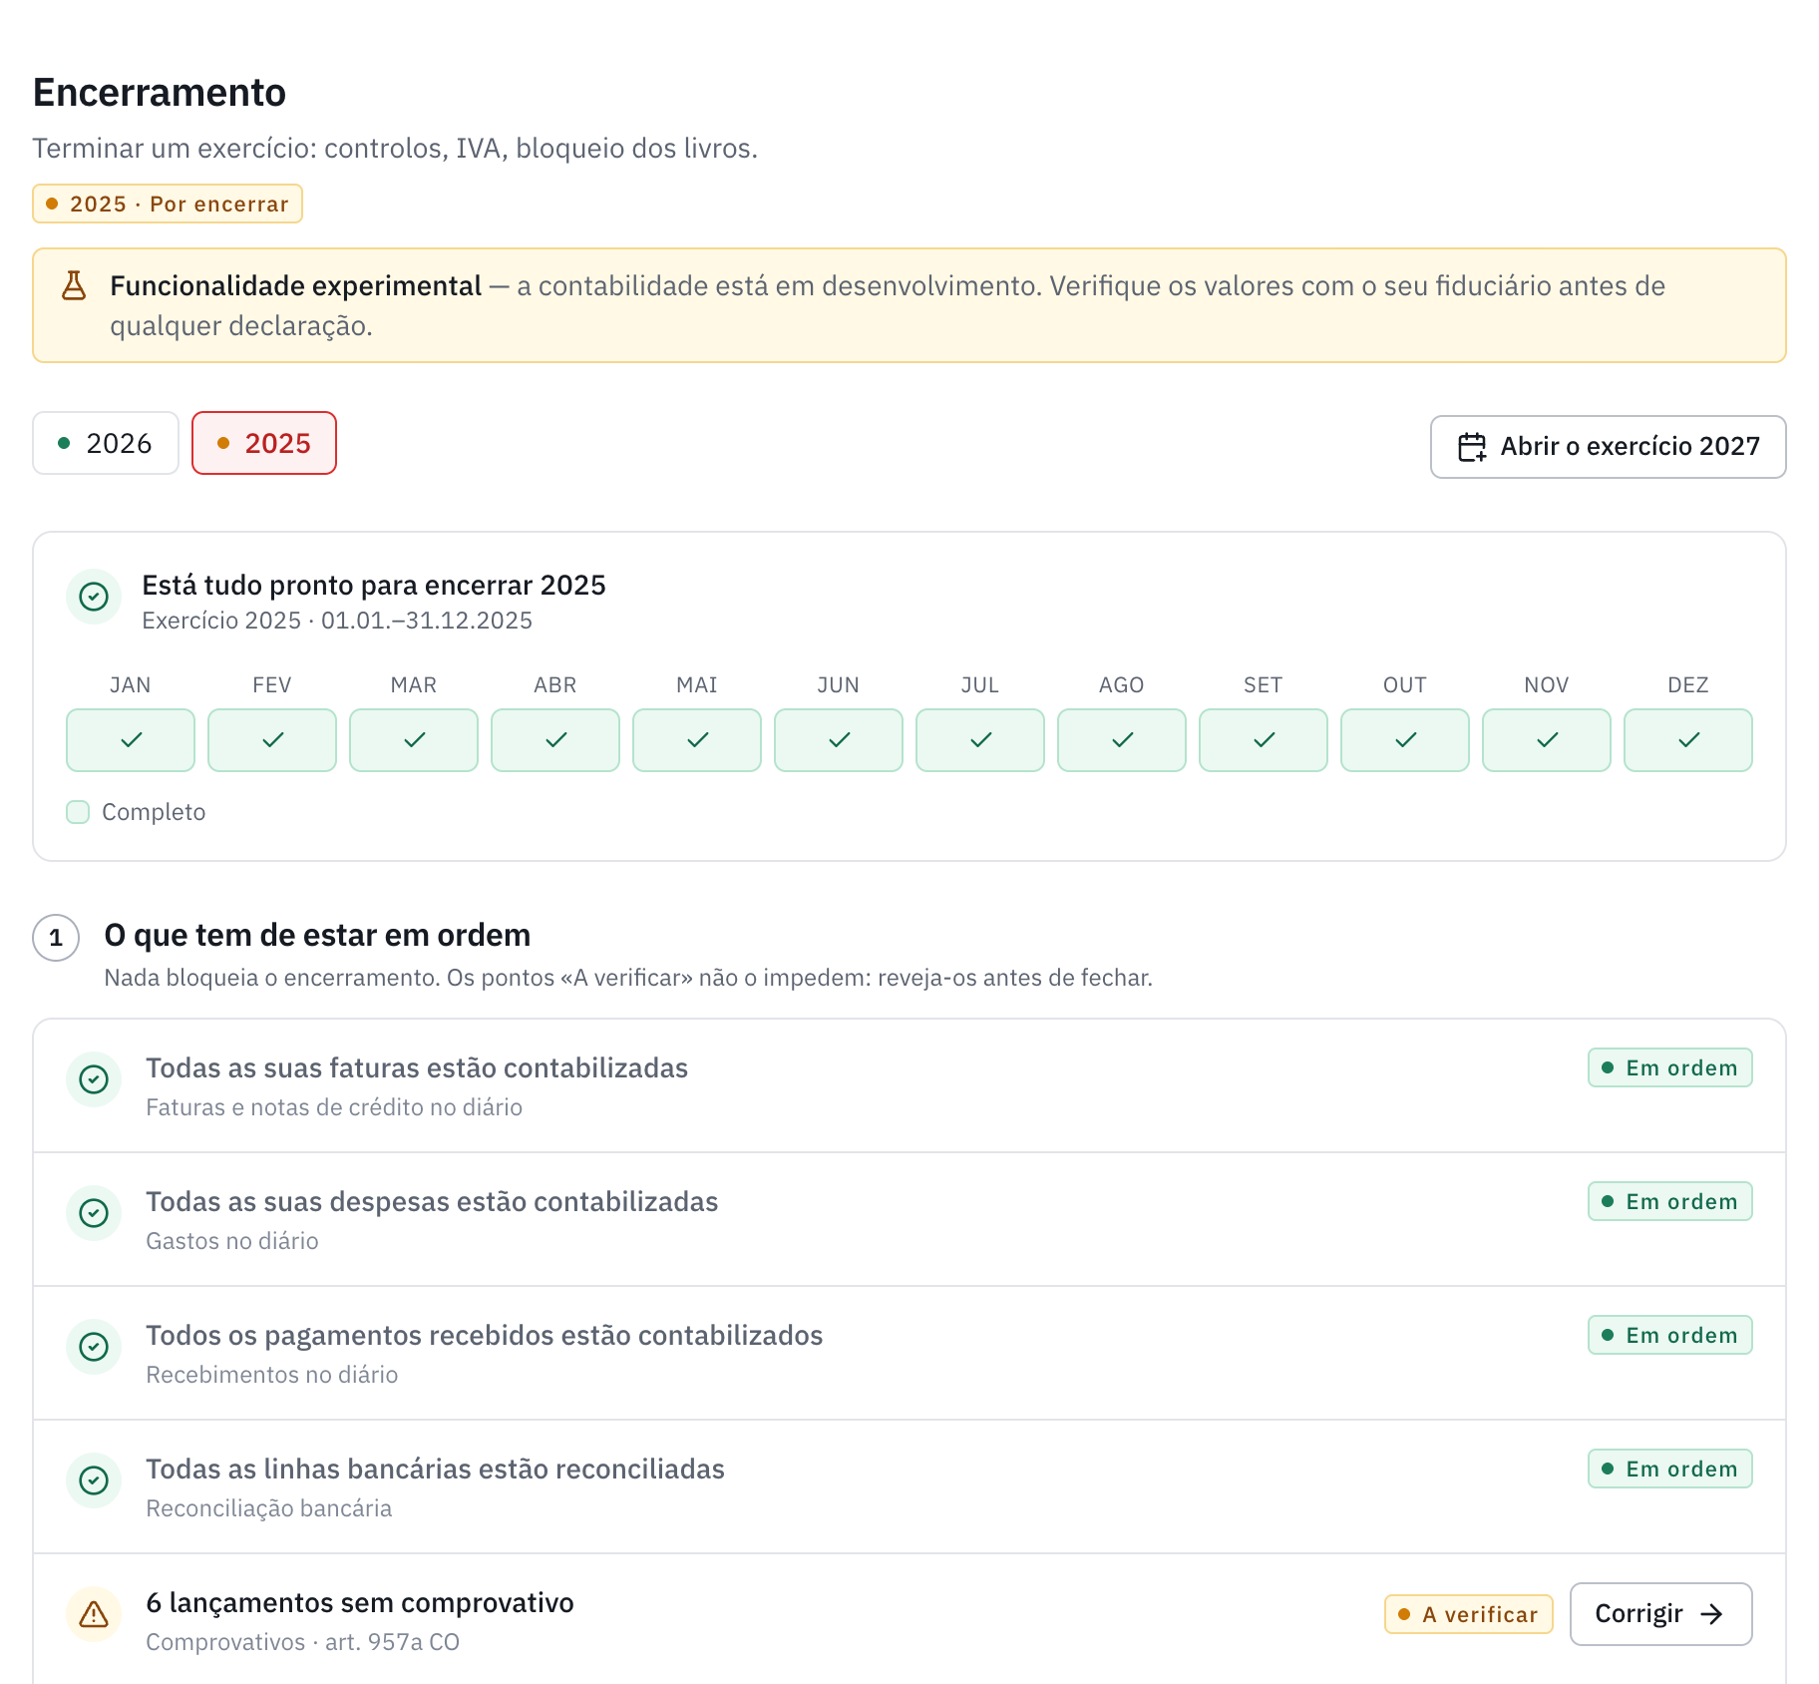This screenshot has height=1684, width=1819.
Task: Click Em ordem badge for pagamentos recebidos row
Action: 1669,1335
